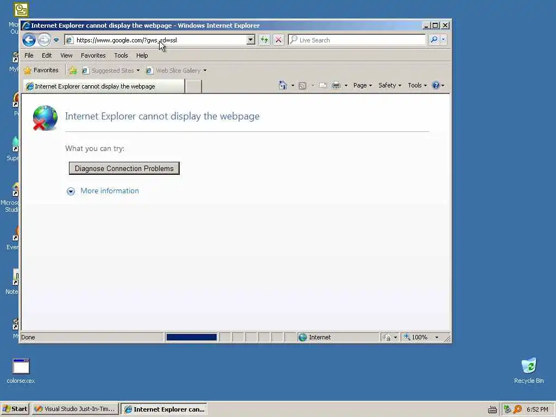
Task: Expand the address bar dropdown list
Action: pyautogui.click(x=251, y=40)
